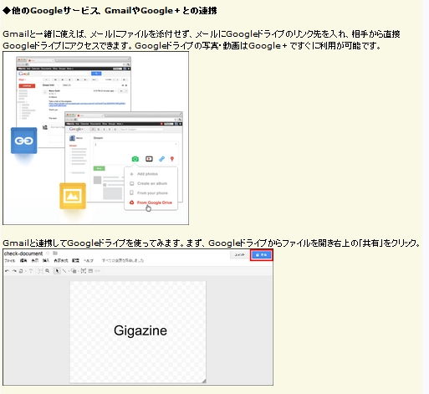This screenshot has width=429, height=394.
Task: Click the blue chain-link icon tile
Action: 24,141
